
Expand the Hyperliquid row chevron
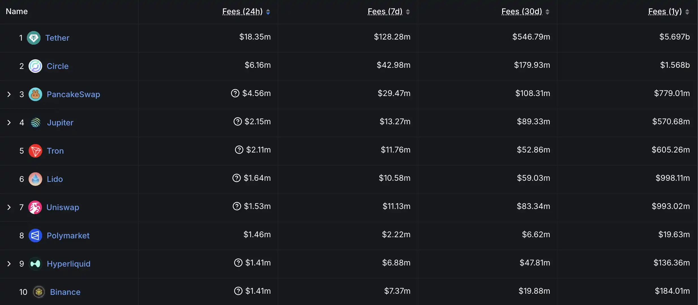coord(9,264)
